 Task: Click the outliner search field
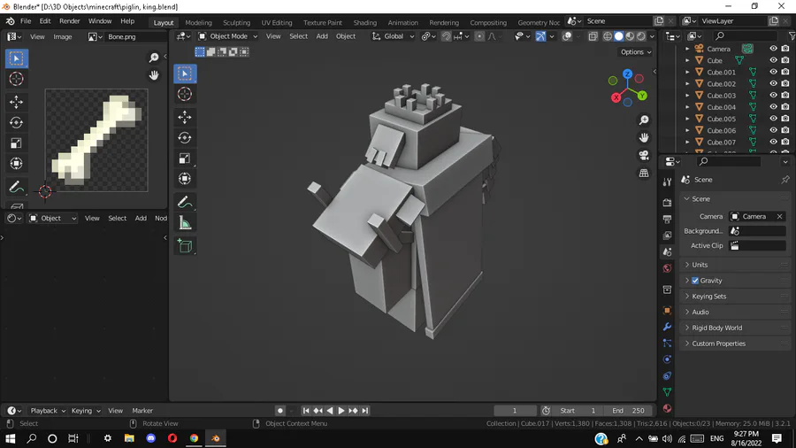tap(746, 36)
